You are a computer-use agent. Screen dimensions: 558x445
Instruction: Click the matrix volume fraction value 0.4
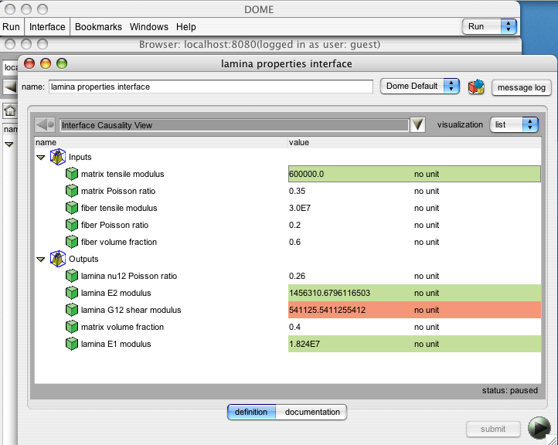click(x=294, y=327)
